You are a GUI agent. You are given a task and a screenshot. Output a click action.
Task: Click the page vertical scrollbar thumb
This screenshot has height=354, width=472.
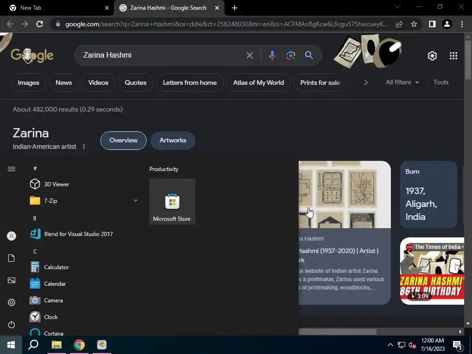click(468, 59)
